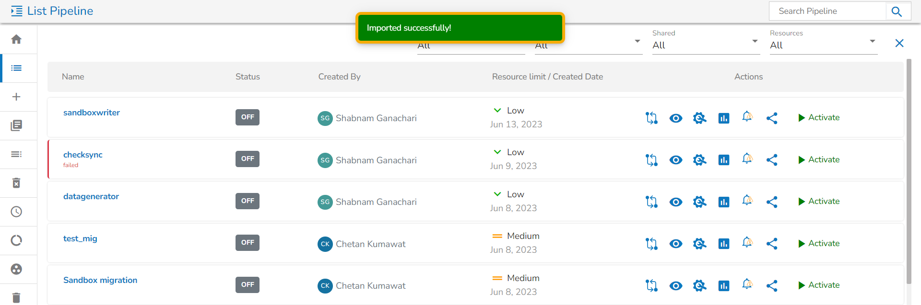Image resolution: width=921 pixels, height=305 pixels.
Task: Open the checksync pipeline link
Action: tap(83, 155)
